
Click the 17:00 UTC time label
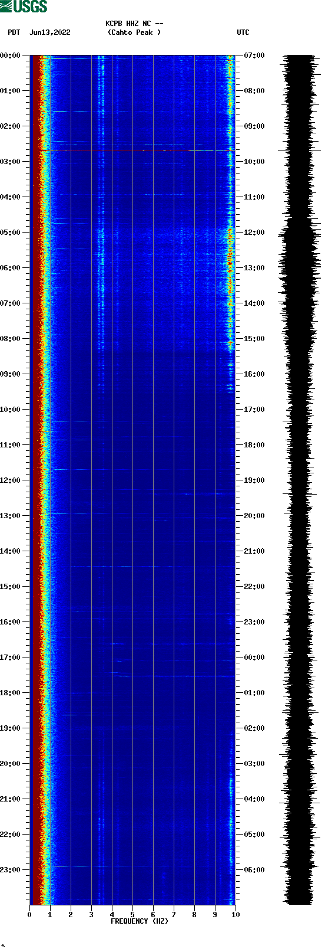pyautogui.click(x=254, y=410)
